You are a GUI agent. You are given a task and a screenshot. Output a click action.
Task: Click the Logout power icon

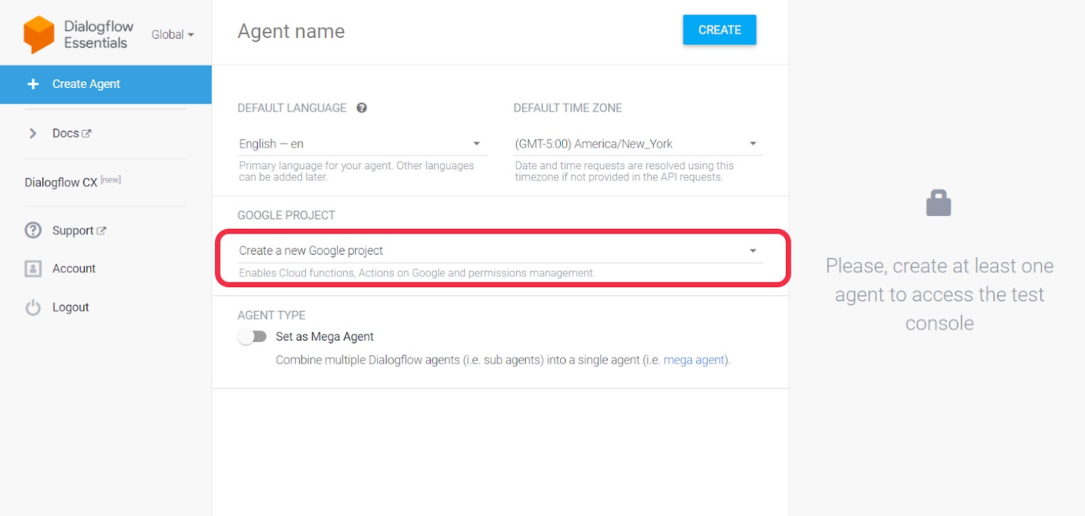tap(33, 307)
